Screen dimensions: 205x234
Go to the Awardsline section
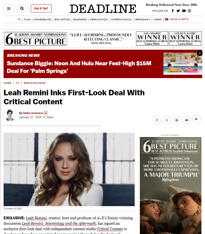coord(42,19)
